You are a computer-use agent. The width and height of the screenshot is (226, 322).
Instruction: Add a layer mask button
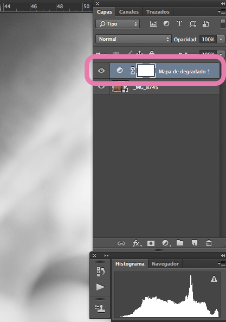(x=151, y=243)
